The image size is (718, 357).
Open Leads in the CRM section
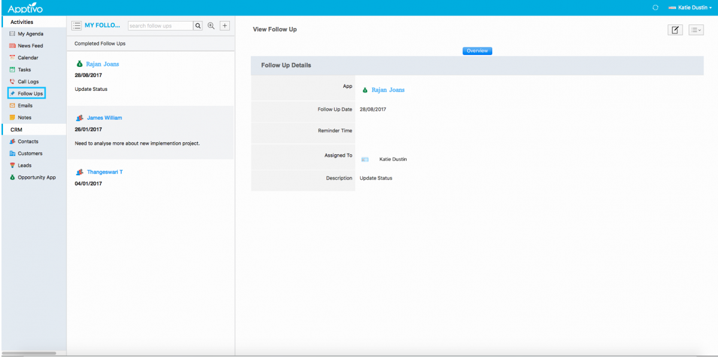(25, 166)
